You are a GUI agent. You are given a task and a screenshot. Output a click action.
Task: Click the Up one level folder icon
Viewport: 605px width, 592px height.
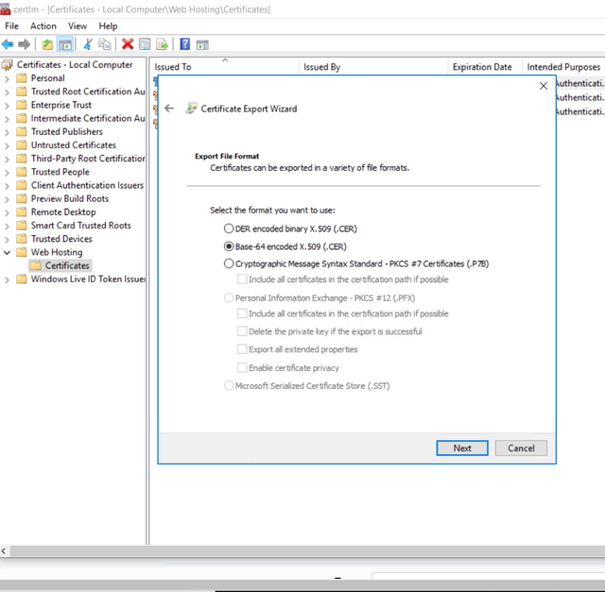(x=47, y=44)
